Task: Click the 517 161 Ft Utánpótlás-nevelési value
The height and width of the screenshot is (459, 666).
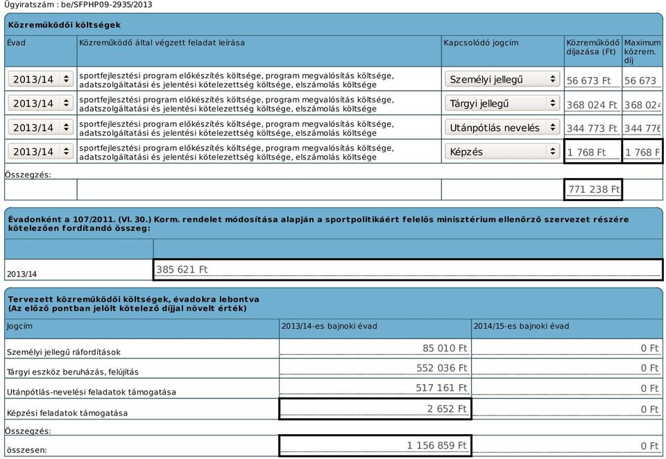Action: coord(375,388)
